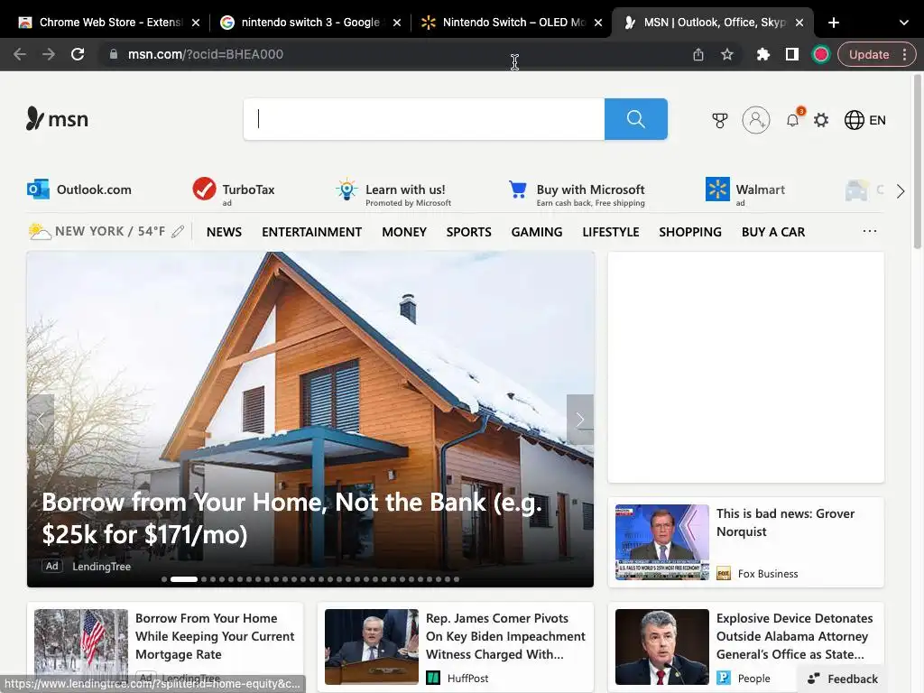This screenshot has width=924, height=693.
Task: Open the Extensions puzzle icon
Action: pyautogui.click(x=763, y=54)
